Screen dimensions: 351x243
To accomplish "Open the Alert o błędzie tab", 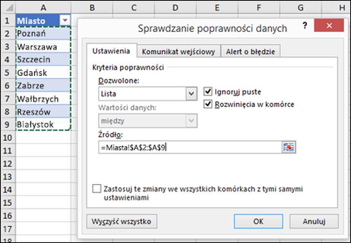I will point(250,52).
